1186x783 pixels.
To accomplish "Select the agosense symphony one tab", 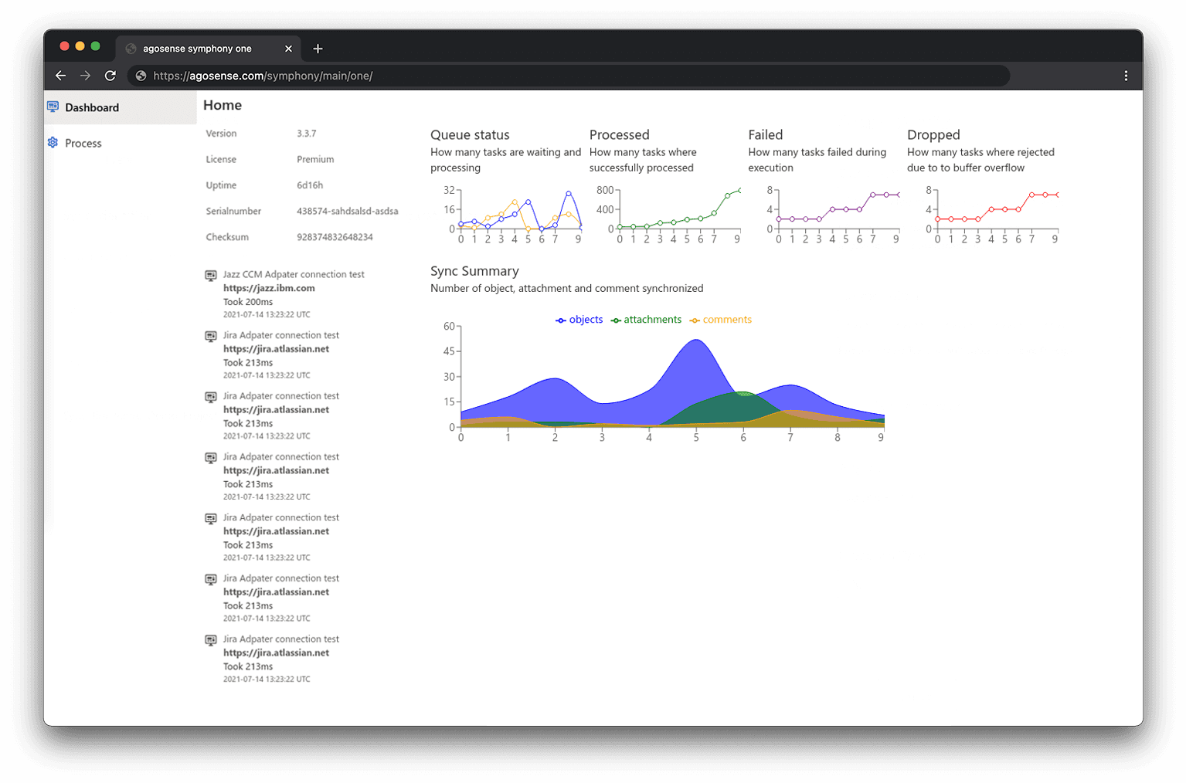I will point(197,49).
